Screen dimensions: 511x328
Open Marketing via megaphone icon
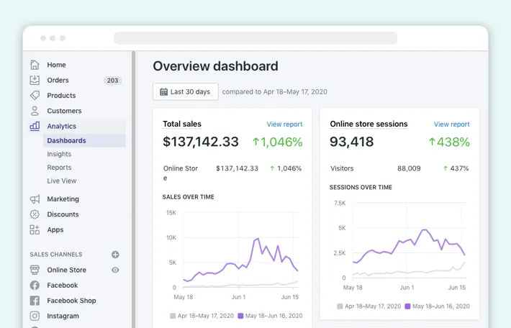(35, 199)
